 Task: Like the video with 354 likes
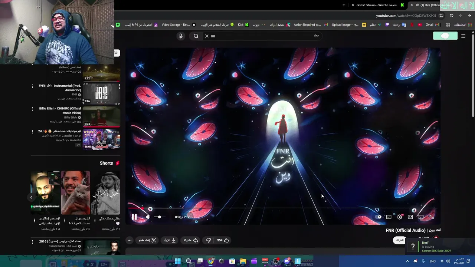coord(223,240)
